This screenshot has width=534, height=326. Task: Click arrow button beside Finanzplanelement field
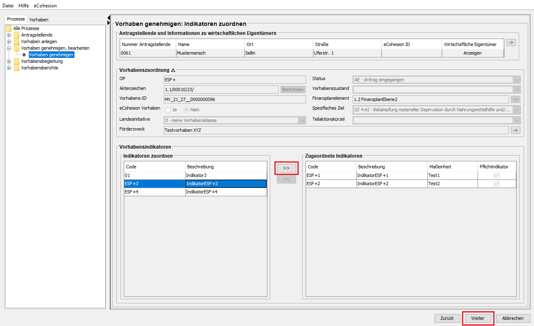(x=515, y=99)
